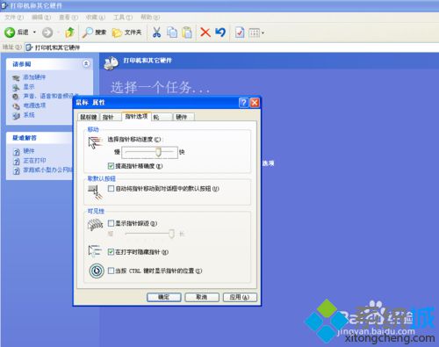Click the Copy toolbar icon
The image size is (439, 347).
tap(172, 33)
